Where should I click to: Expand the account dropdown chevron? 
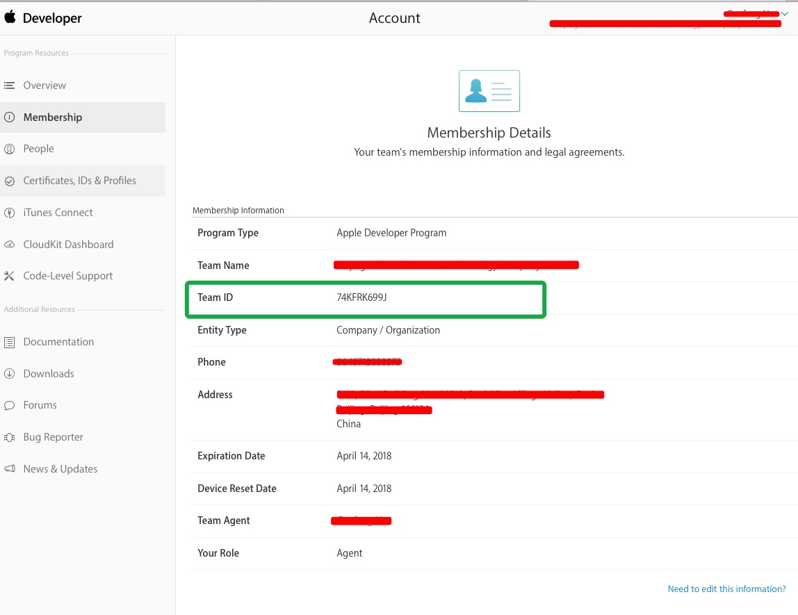[x=785, y=14]
